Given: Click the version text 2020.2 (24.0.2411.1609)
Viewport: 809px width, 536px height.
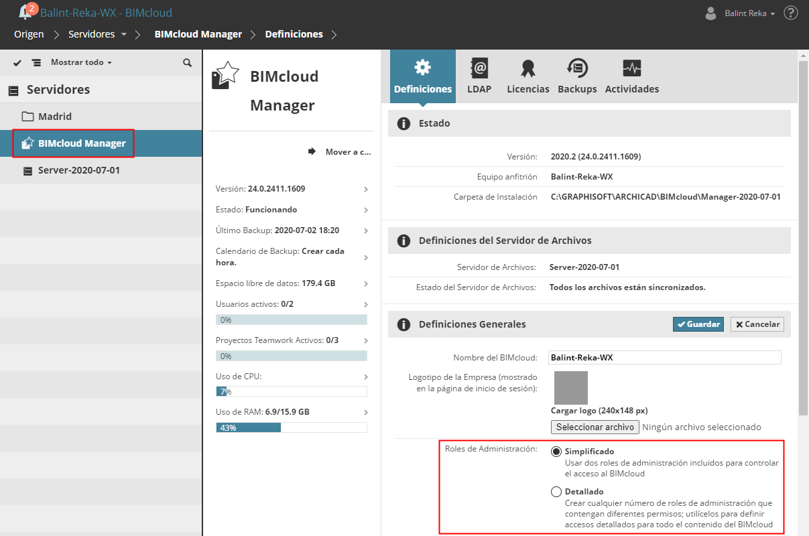Looking at the screenshot, I should tap(596, 157).
